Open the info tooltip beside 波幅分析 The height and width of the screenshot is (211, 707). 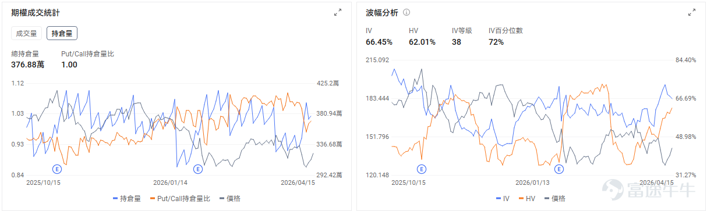406,12
